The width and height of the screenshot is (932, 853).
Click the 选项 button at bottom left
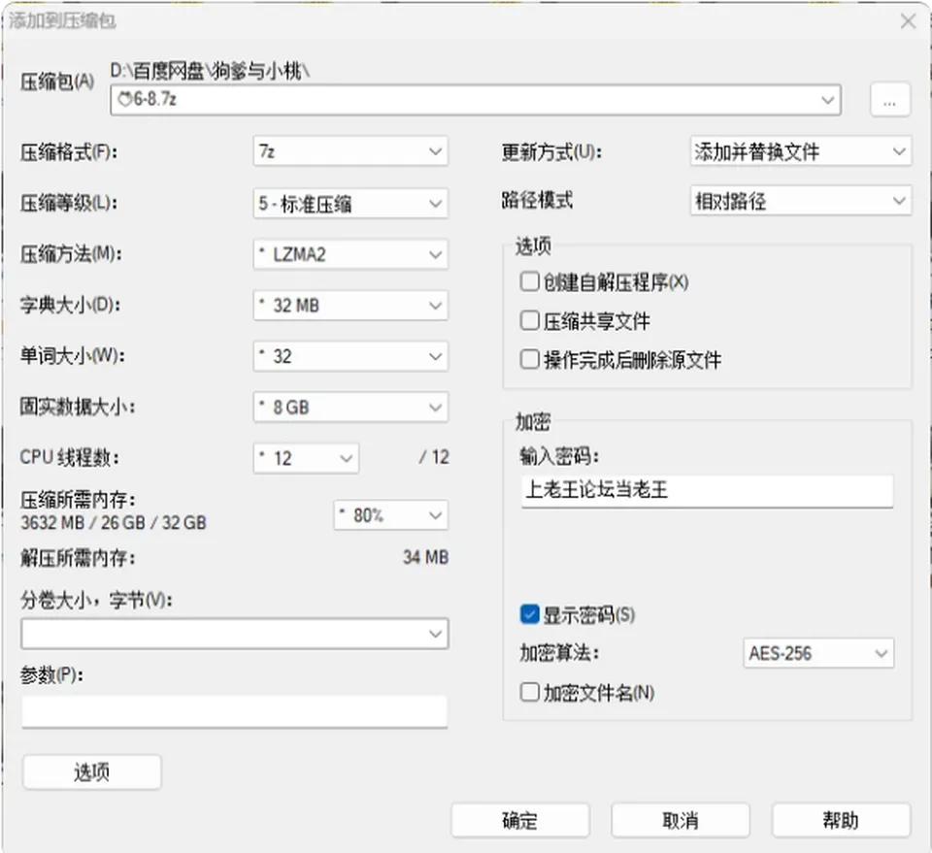point(92,772)
